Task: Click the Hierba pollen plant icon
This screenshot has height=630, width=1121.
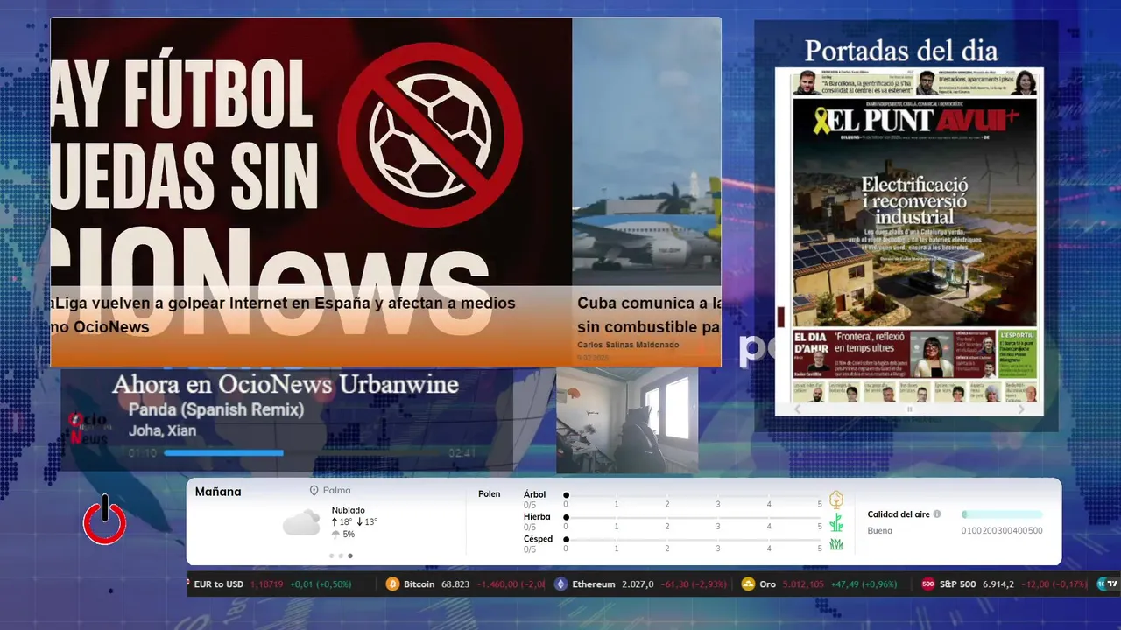Action: [x=836, y=522]
